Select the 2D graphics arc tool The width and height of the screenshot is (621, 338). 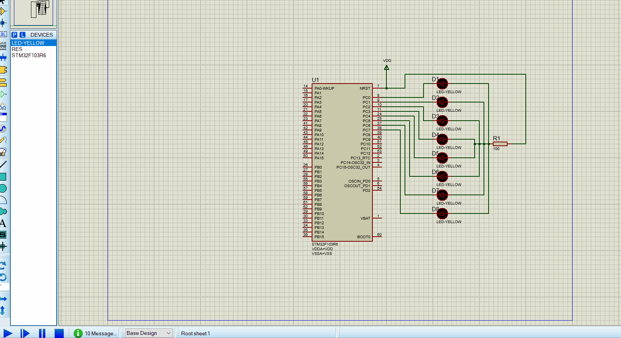3,200
